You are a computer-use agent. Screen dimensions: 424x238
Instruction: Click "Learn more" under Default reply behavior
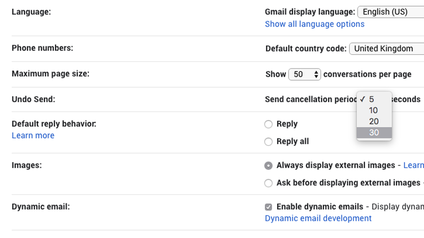33,135
